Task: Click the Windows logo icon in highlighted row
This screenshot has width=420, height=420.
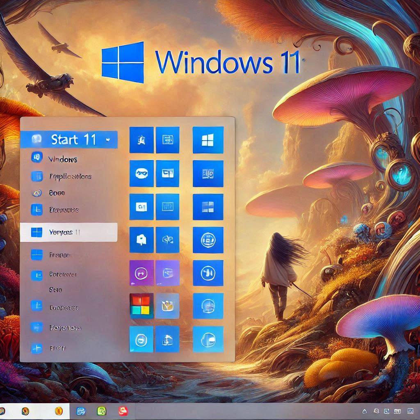Action: pyautogui.click(x=37, y=232)
